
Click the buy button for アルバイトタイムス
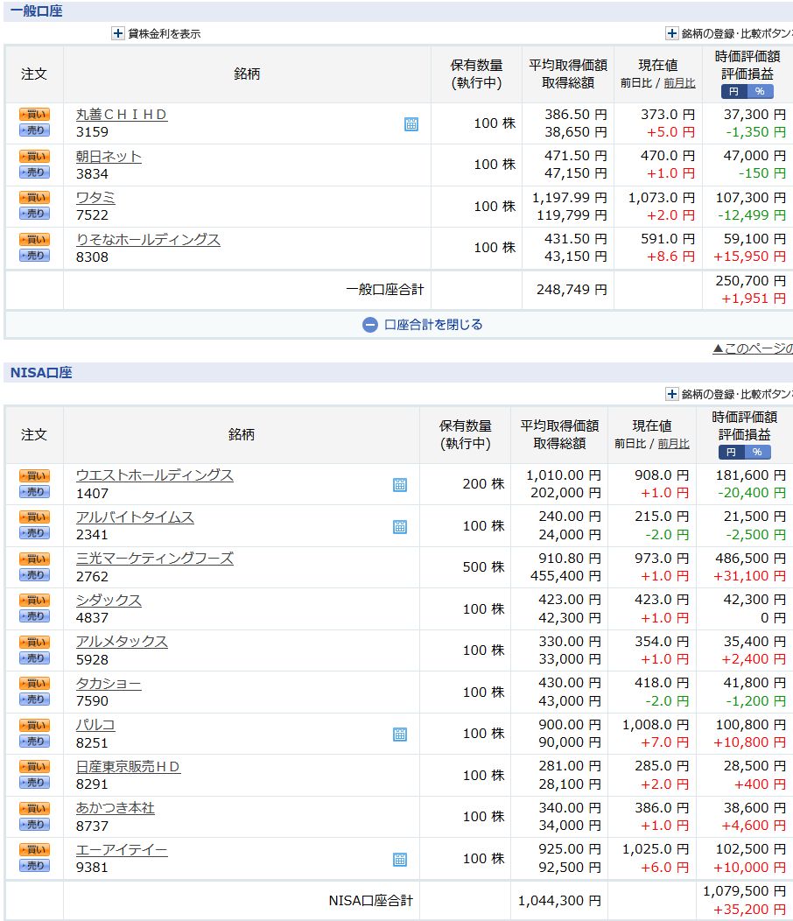tap(34, 517)
